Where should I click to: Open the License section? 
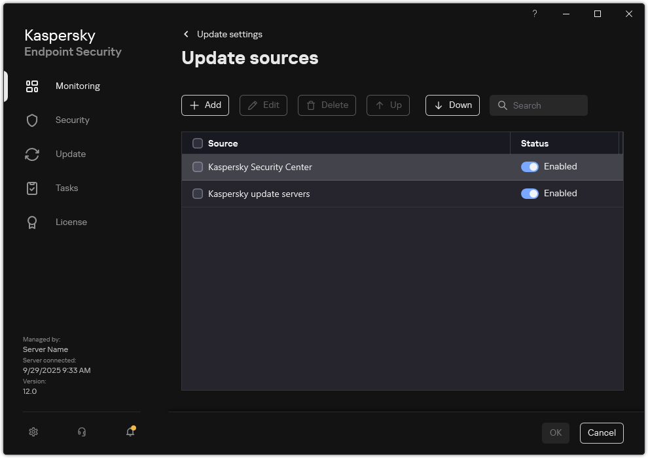31,222
